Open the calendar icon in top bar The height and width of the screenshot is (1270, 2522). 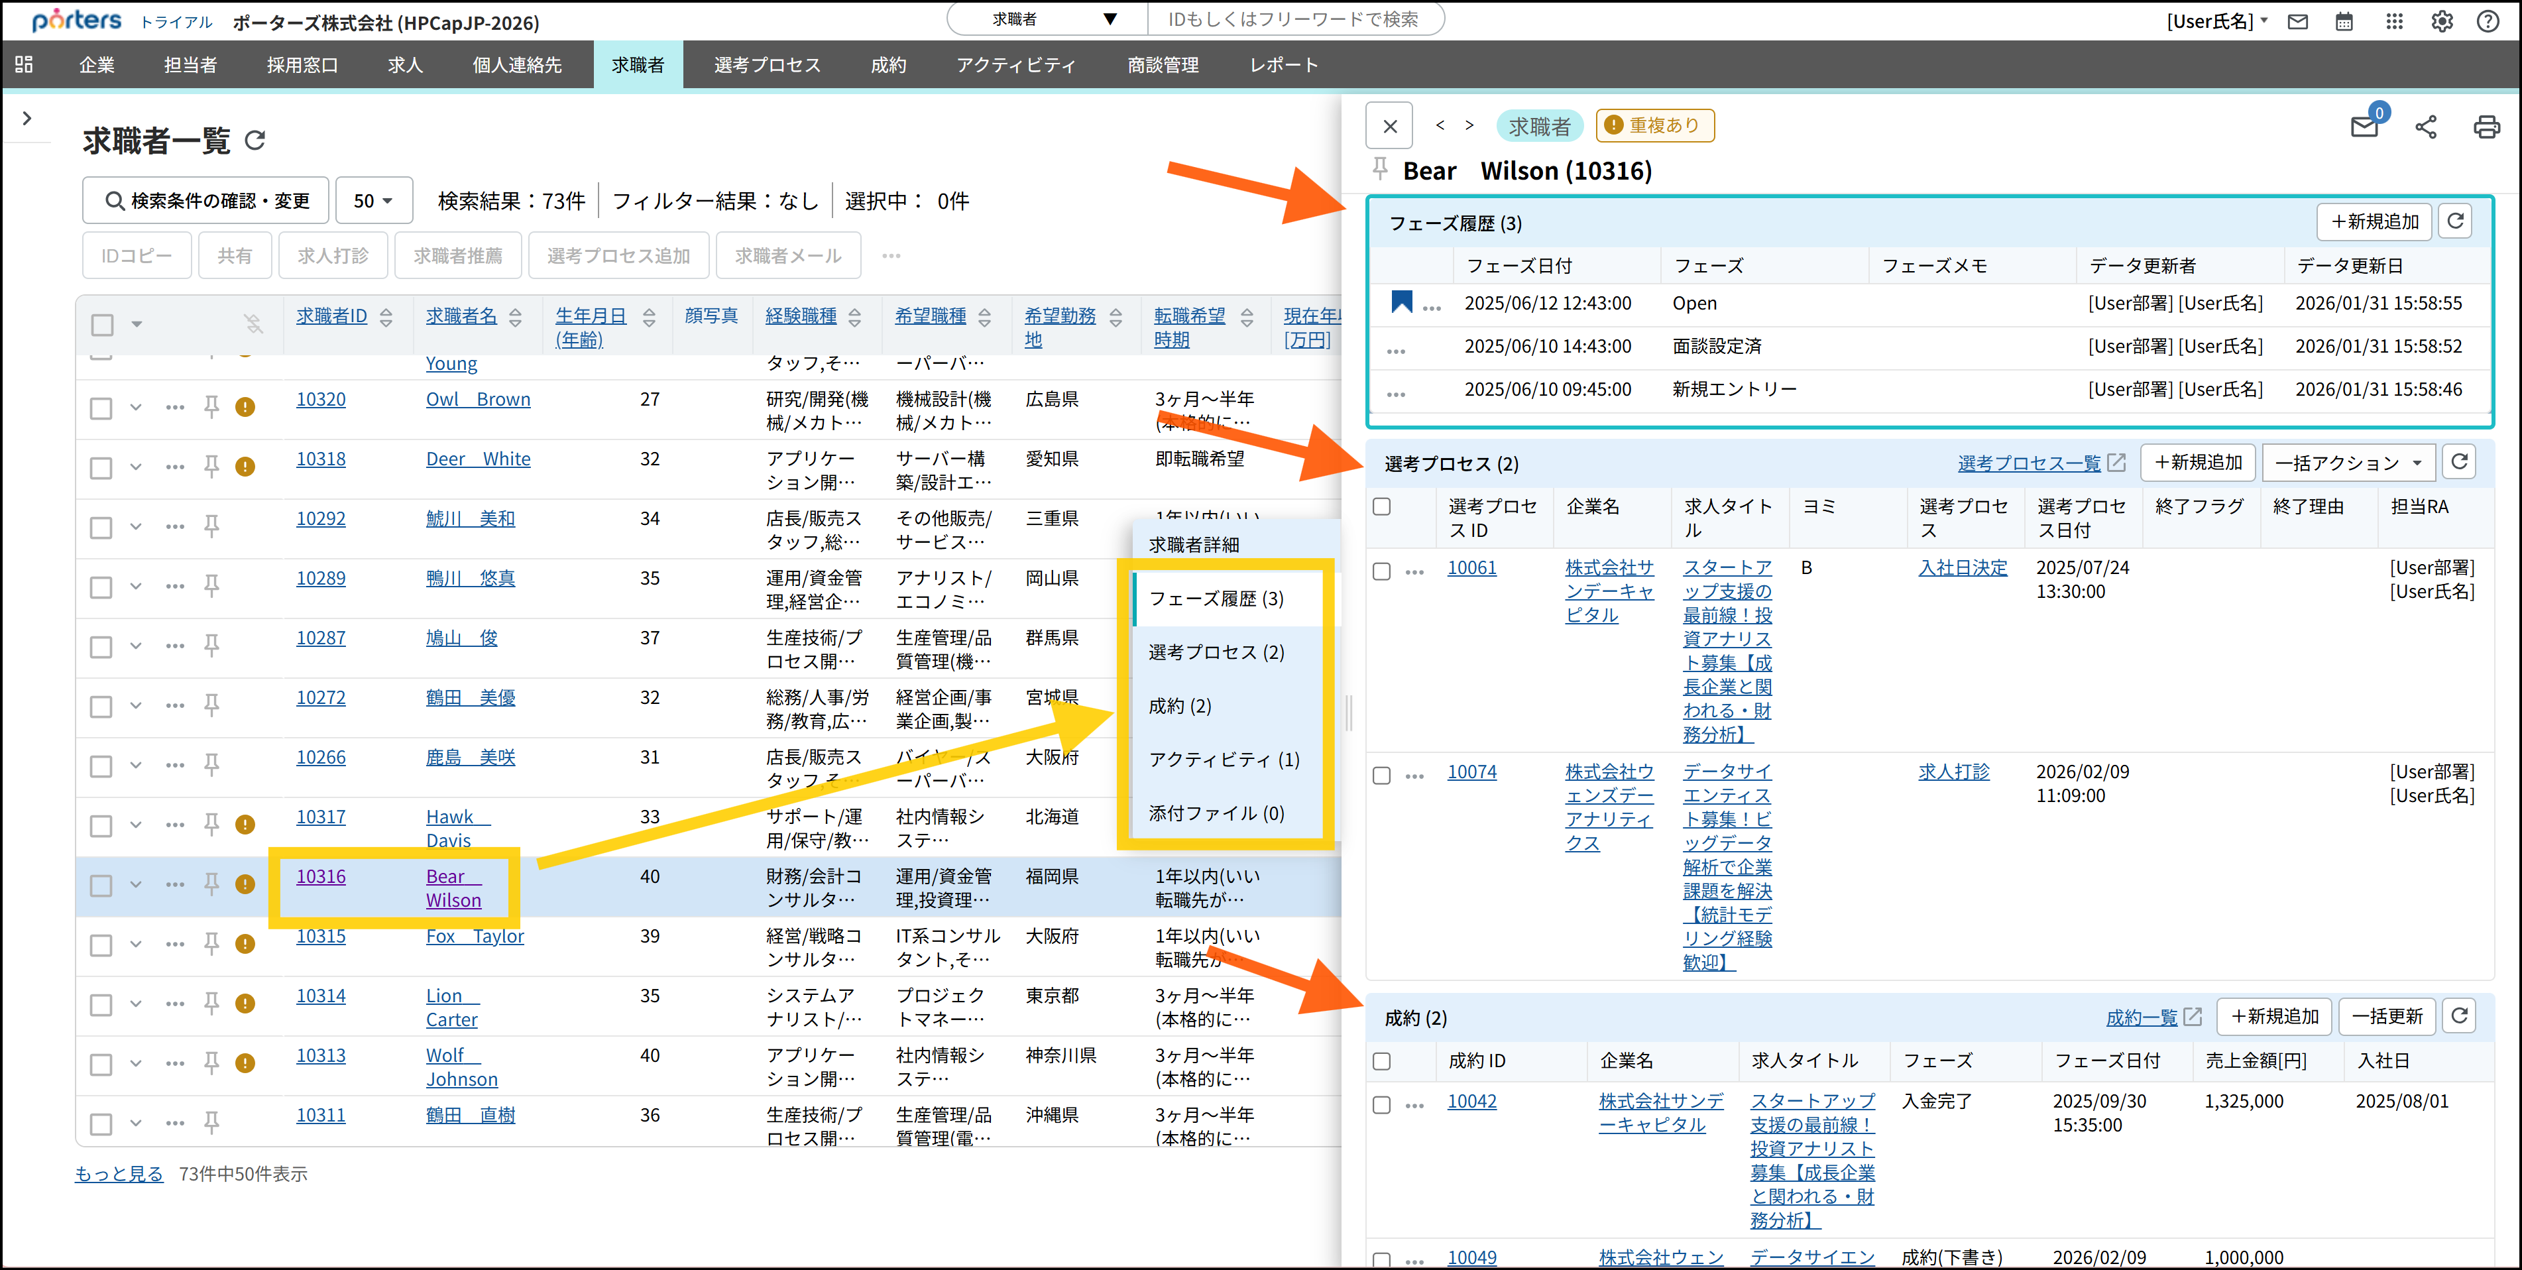(2344, 21)
